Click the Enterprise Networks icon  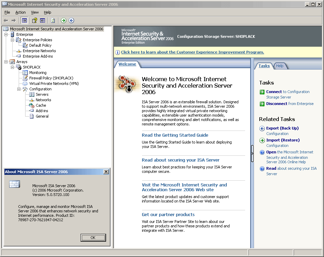[x=19, y=51]
